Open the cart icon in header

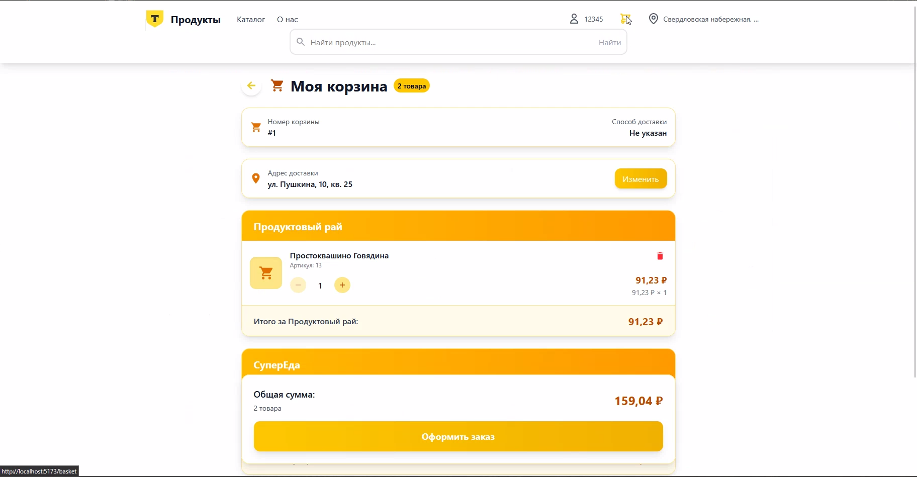click(x=625, y=19)
